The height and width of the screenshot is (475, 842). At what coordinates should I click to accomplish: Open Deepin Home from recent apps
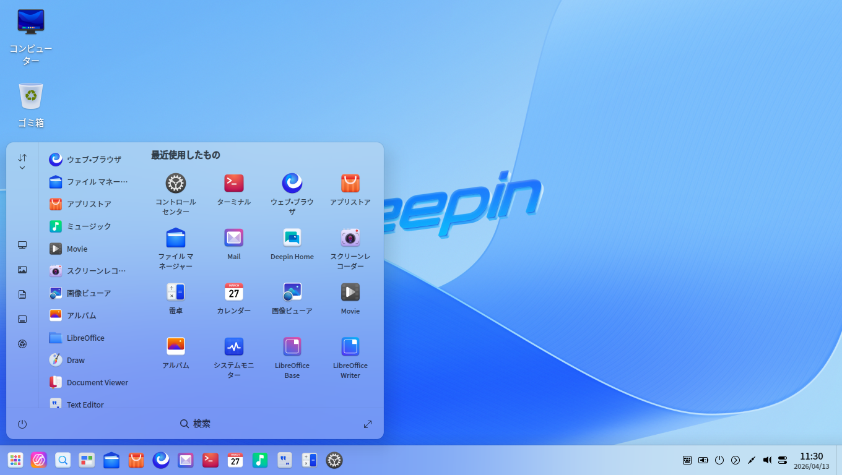292,237
